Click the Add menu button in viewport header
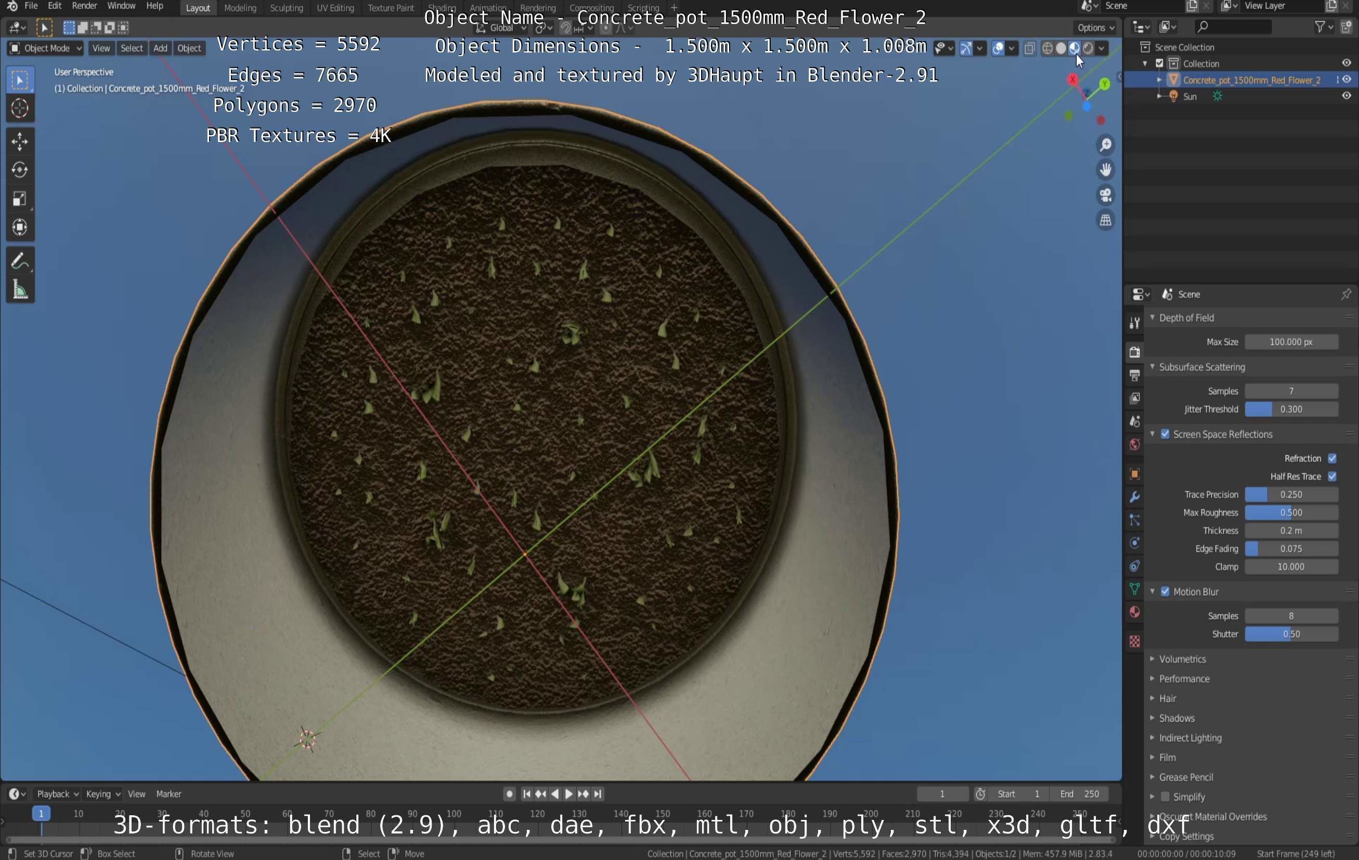Screen dimensions: 1359x860 coord(160,48)
